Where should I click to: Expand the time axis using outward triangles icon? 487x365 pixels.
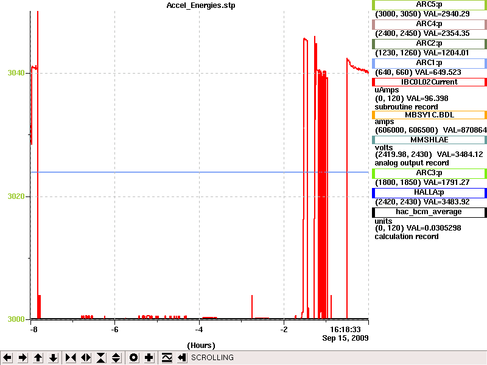click(86, 358)
